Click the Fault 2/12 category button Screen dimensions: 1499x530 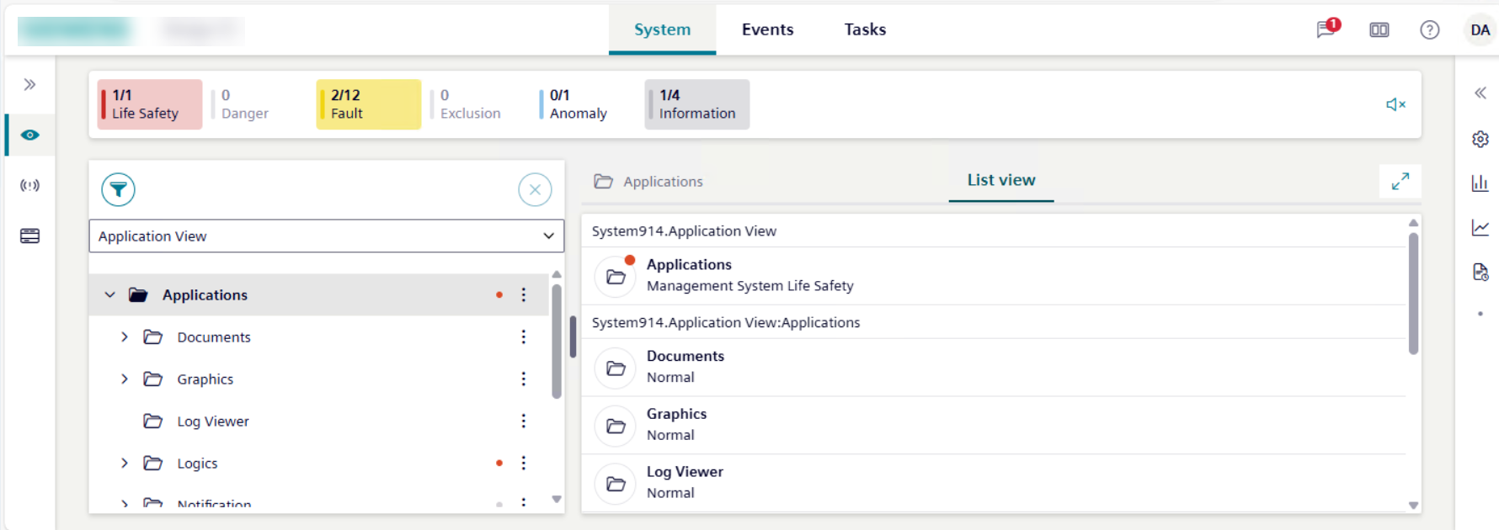368,104
